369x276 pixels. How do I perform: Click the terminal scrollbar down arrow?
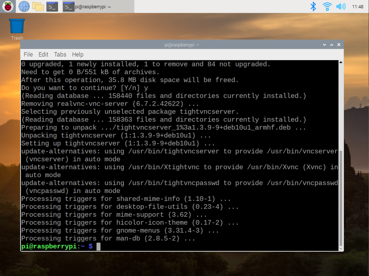click(341, 249)
